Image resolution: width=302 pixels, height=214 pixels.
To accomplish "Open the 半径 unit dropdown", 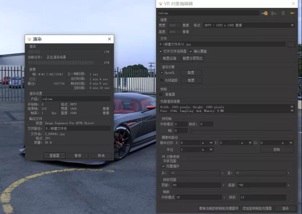I will (x=211, y=150).
